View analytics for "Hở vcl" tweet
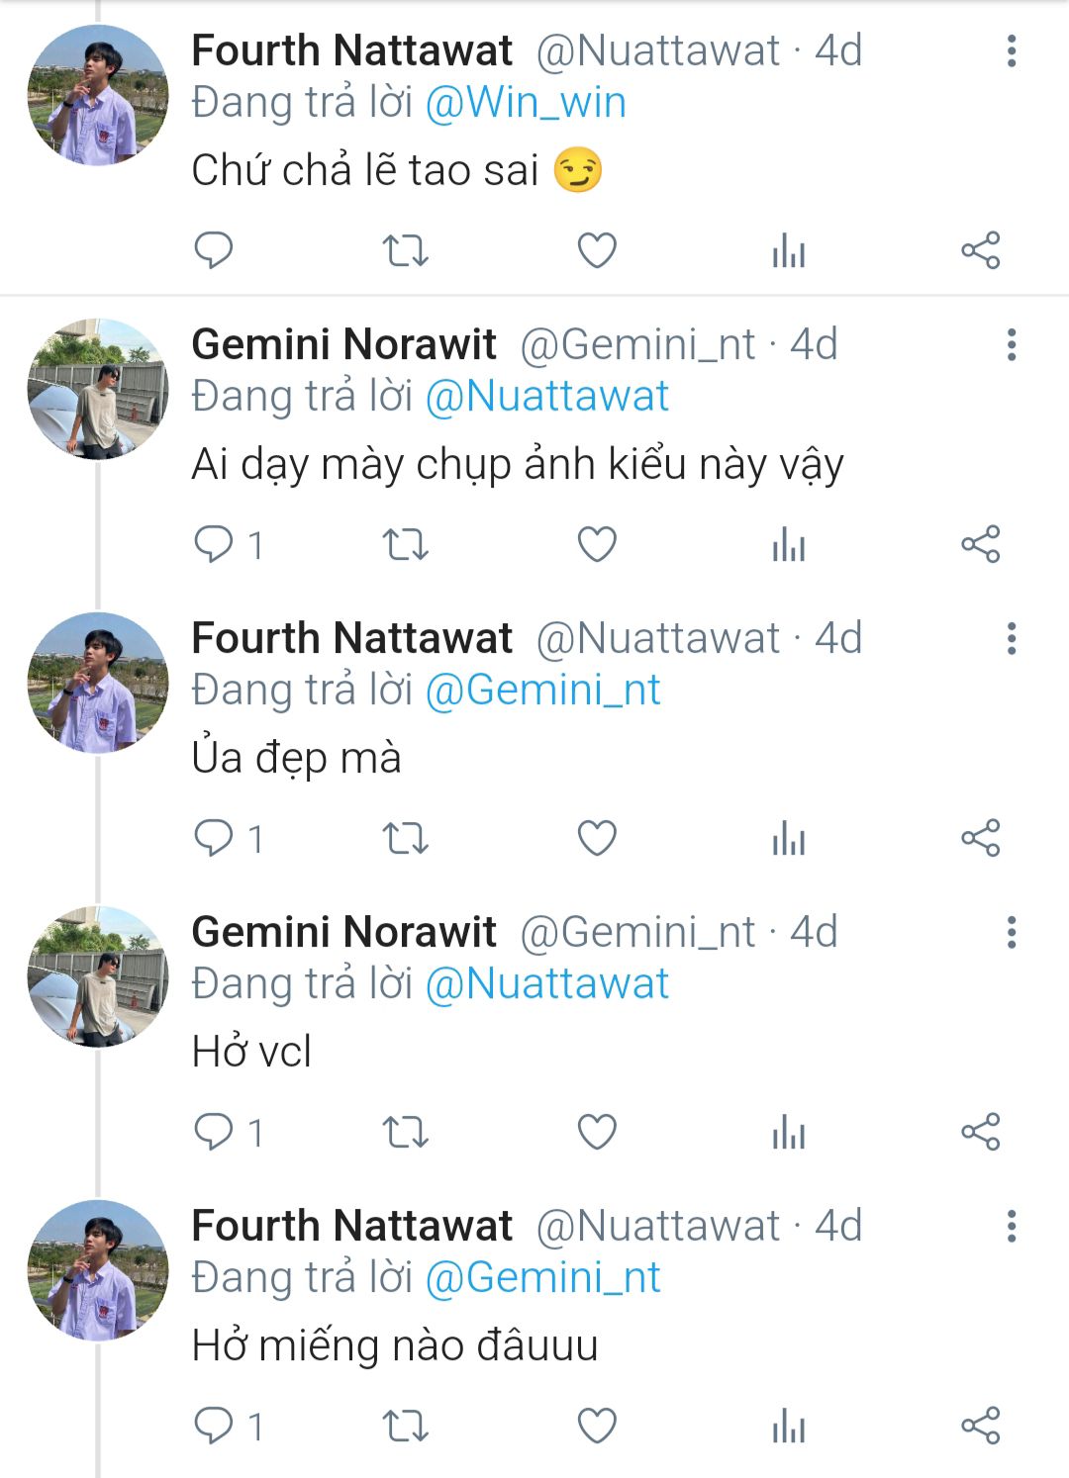 tap(789, 1132)
